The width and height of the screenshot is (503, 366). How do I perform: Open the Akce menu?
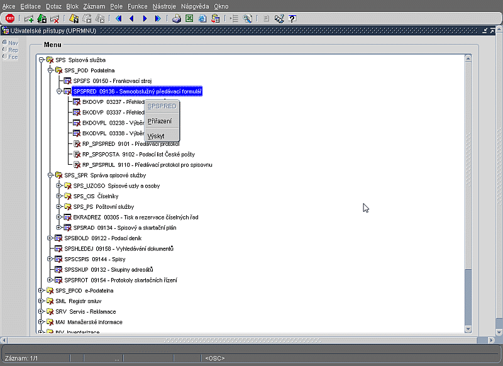(x=9, y=6)
